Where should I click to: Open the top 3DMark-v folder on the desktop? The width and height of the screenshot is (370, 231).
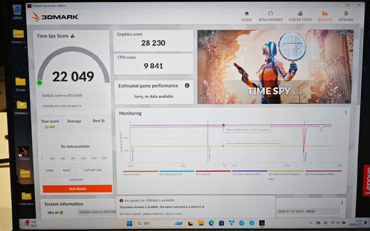click(18, 36)
